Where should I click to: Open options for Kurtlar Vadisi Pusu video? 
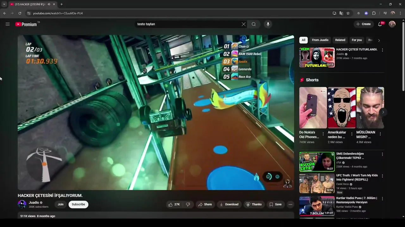[x=382, y=199]
